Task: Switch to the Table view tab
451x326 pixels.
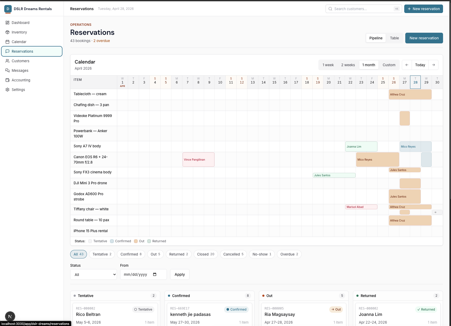Action: click(394, 38)
